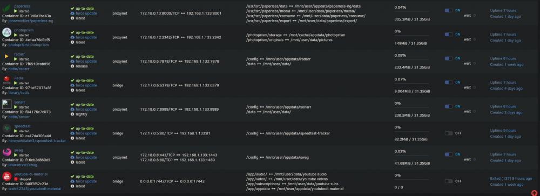Viewport: 540px width, 196px height.
Task: Click the paperless green leaf container icon
Action: click(7, 8)
